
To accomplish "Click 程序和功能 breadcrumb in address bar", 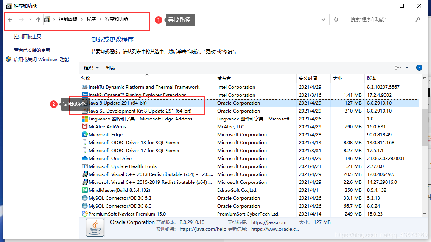I will coord(117,19).
